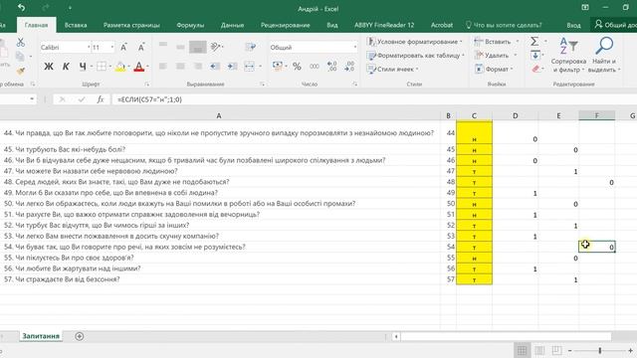Image resolution: width=637 pixels, height=358 pixels.
Task: Open the Формулы ribbon tab
Action: point(190,25)
